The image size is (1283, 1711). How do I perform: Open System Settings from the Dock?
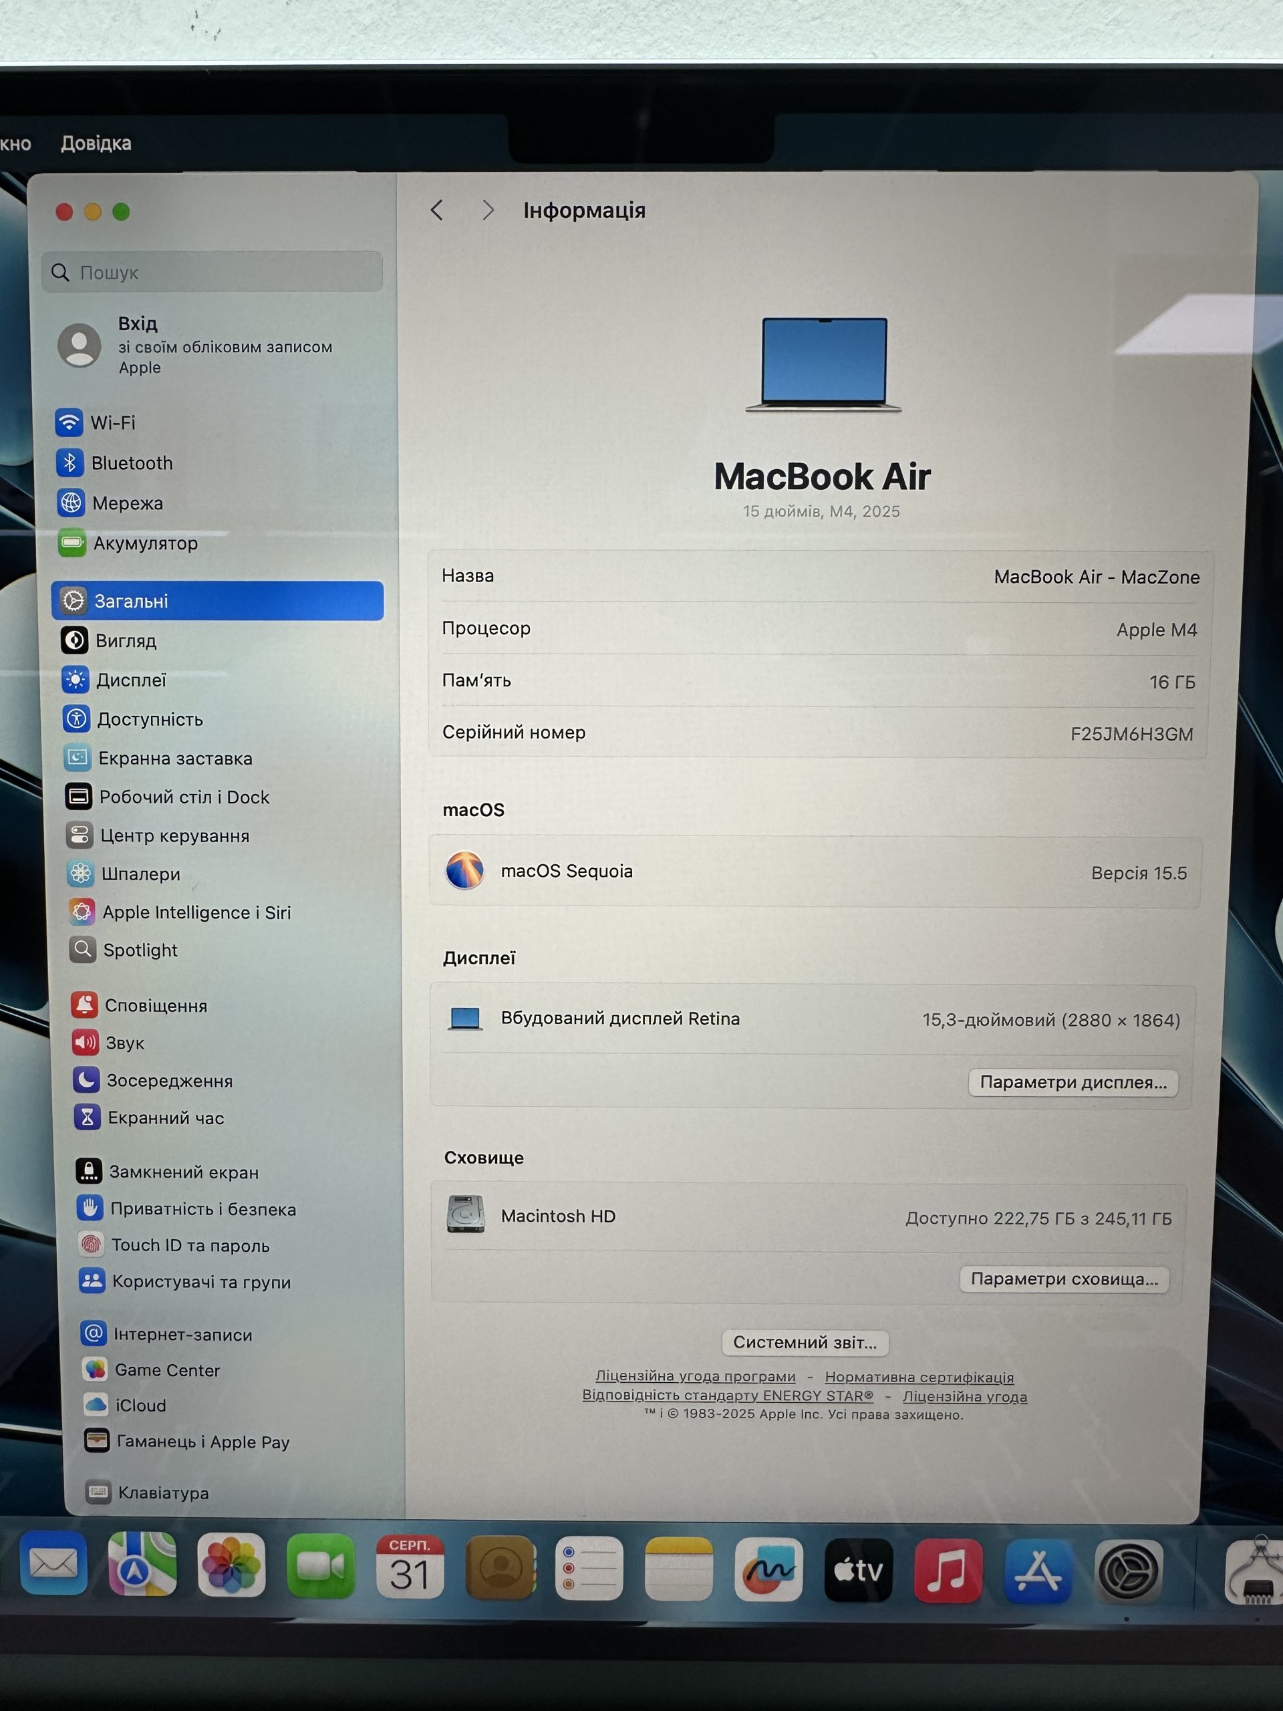[x=1129, y=1573]
